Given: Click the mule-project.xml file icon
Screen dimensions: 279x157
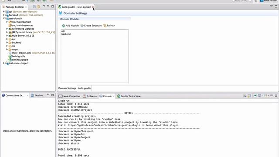Looking at the screenshot, I should click(x=10, y=53).
